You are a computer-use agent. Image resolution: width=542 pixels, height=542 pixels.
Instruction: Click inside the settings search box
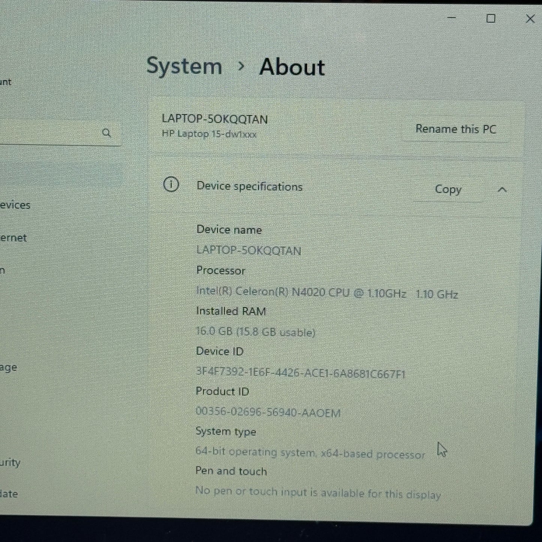click(x=56, y=133)
